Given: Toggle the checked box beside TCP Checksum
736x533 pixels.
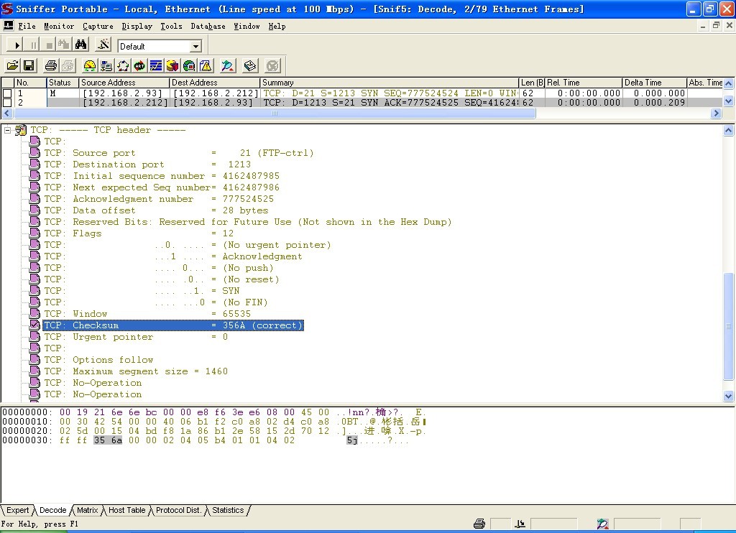Looking at the screenshot, I should tap(34, 325).
